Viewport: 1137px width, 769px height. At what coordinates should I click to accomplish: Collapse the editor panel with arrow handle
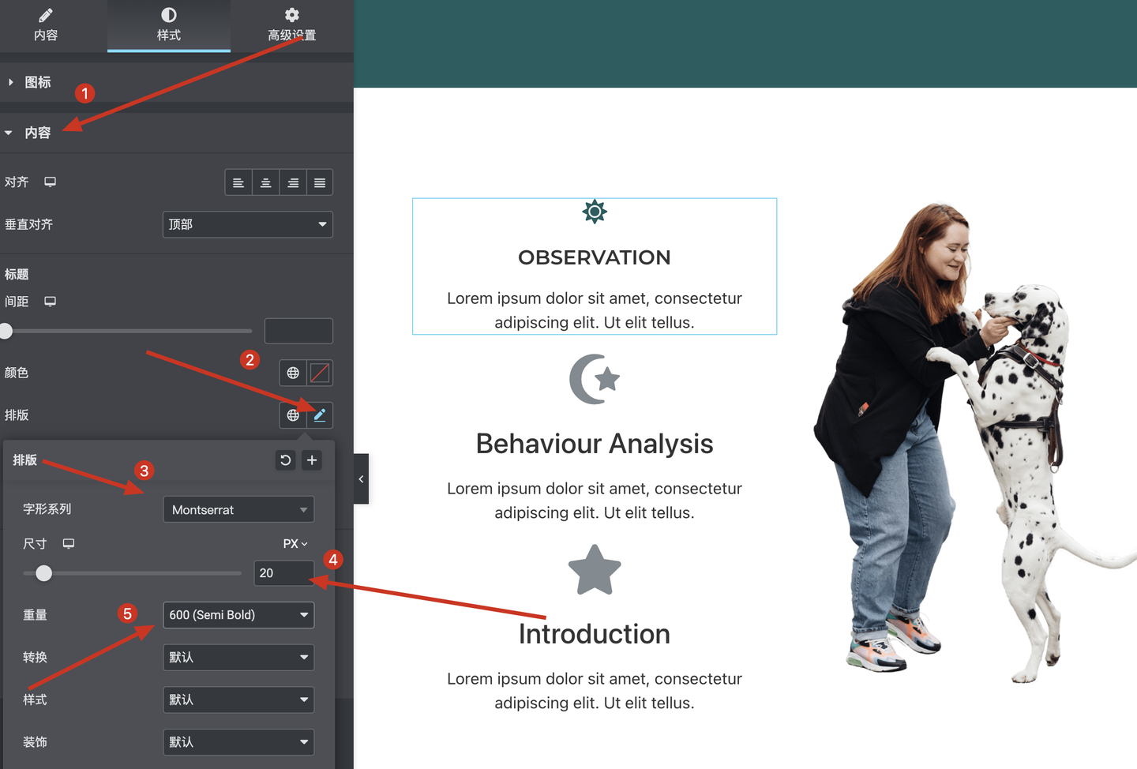click(361, 479)
